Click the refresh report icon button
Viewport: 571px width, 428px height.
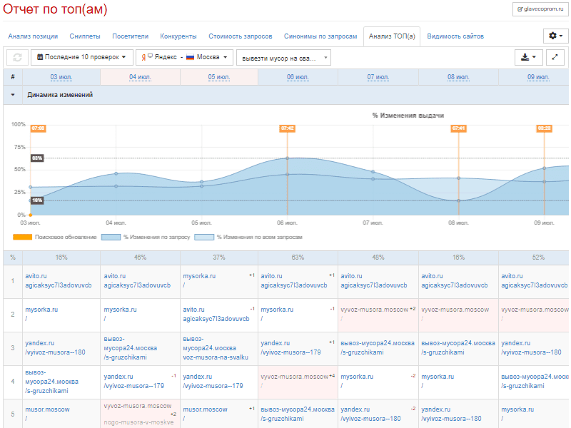[x=17, y=58]
